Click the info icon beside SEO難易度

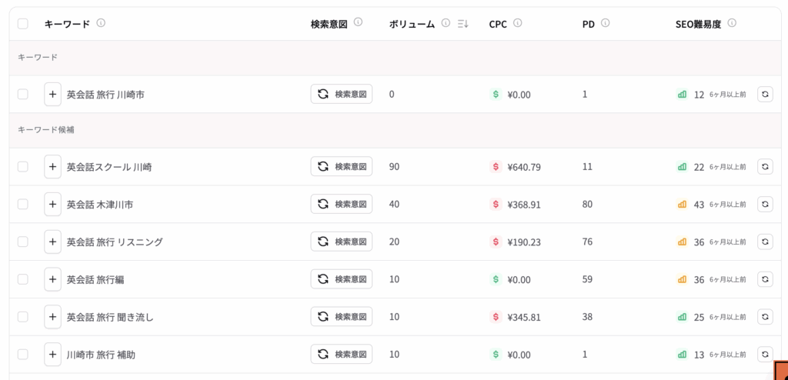732,23
